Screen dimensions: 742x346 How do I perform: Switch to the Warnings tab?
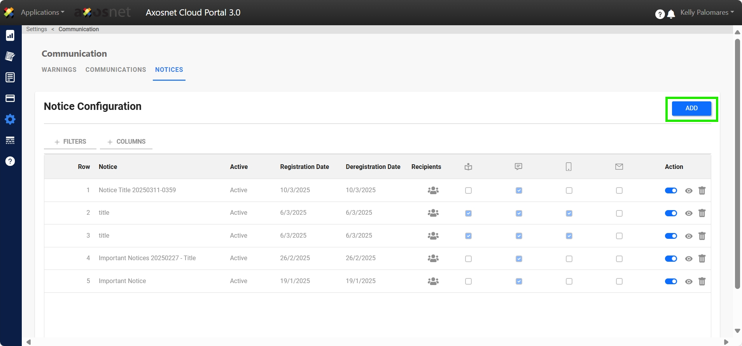[x=59, y=70]
